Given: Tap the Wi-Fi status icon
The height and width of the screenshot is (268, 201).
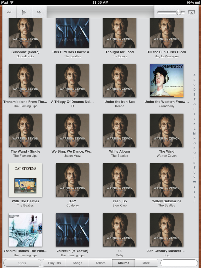Looking at the screenshot, I should click(x=12, y=2).
